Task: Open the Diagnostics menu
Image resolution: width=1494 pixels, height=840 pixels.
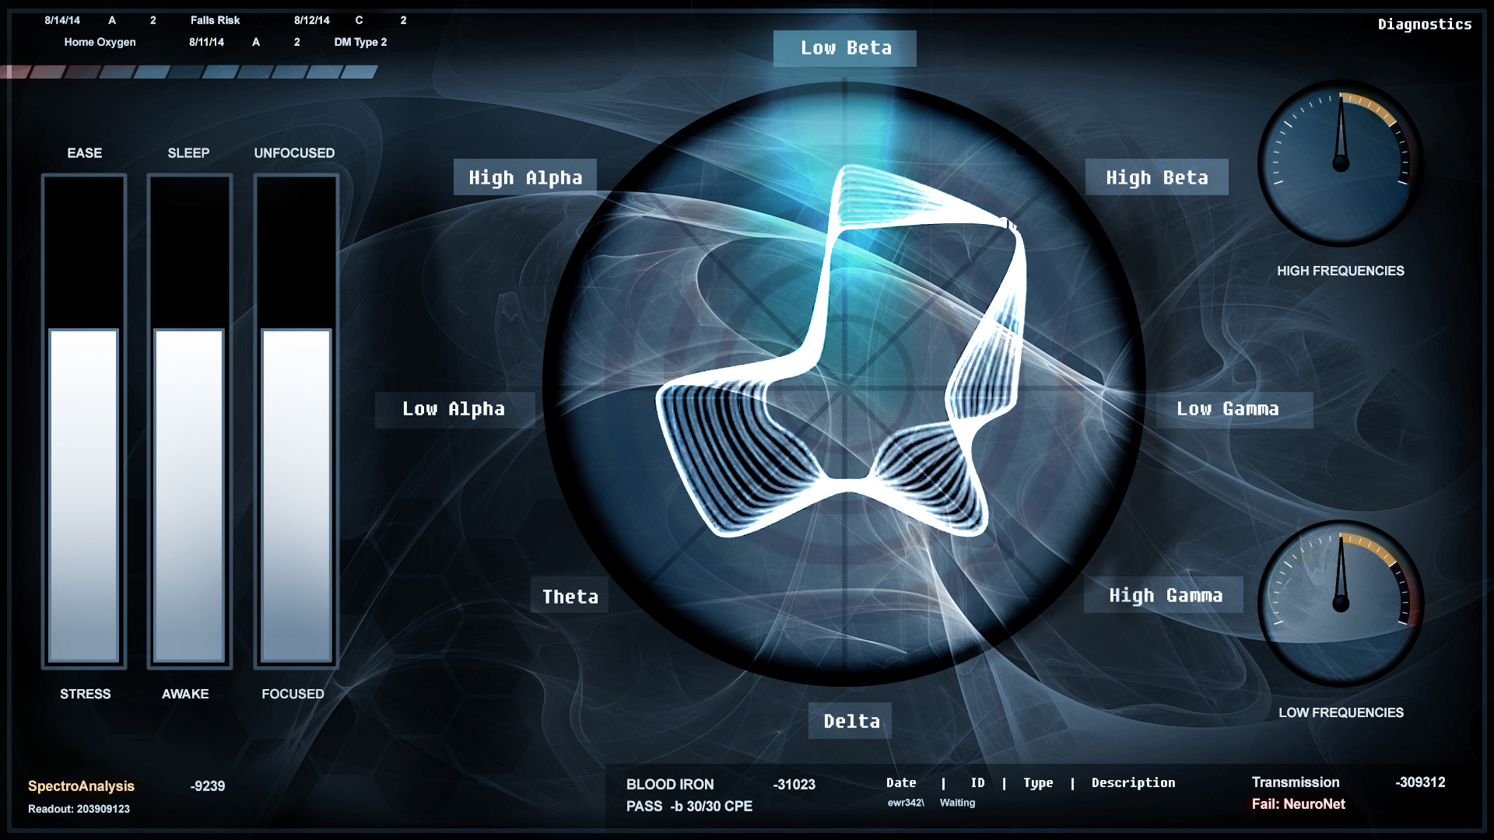Action: point(1424,24)
